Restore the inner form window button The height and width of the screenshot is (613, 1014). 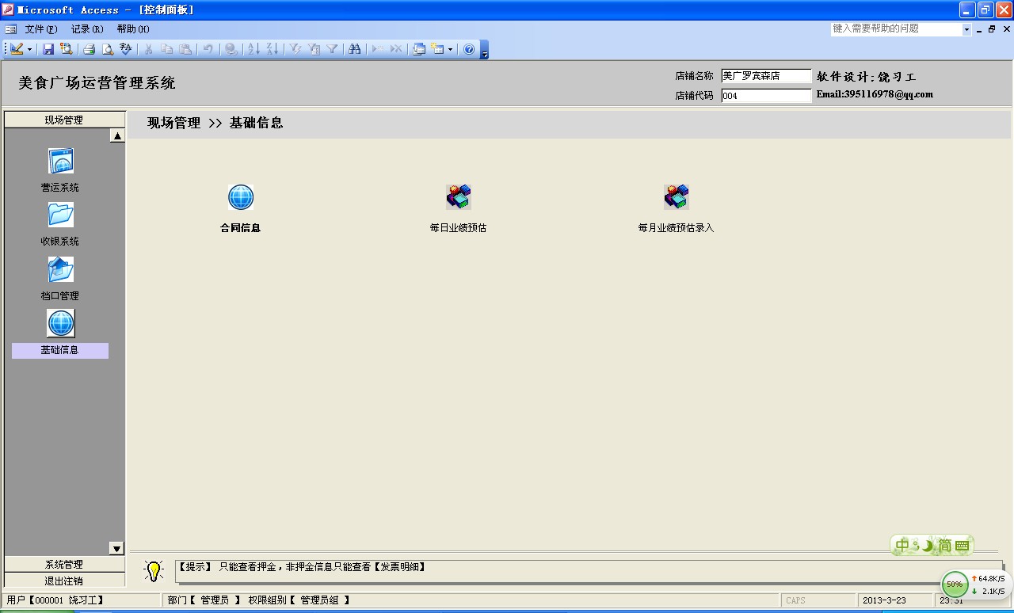point(992,29)
